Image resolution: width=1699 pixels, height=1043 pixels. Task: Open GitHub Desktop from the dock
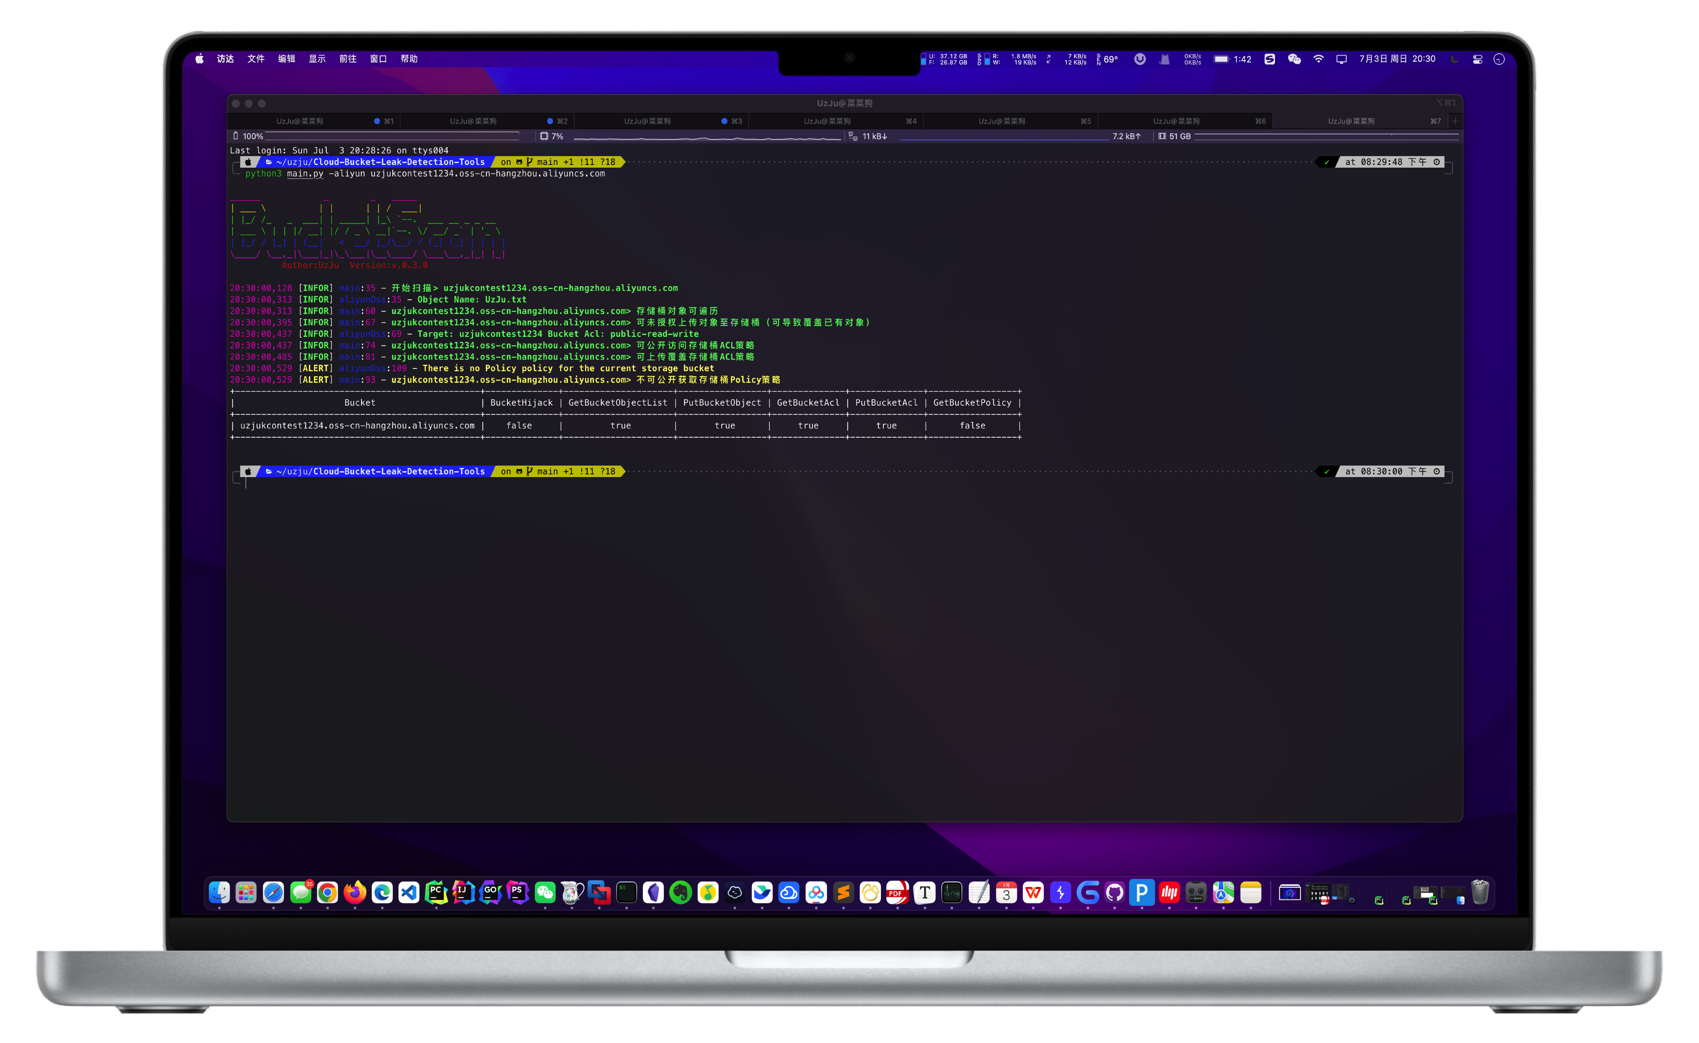coord(1114,893)
